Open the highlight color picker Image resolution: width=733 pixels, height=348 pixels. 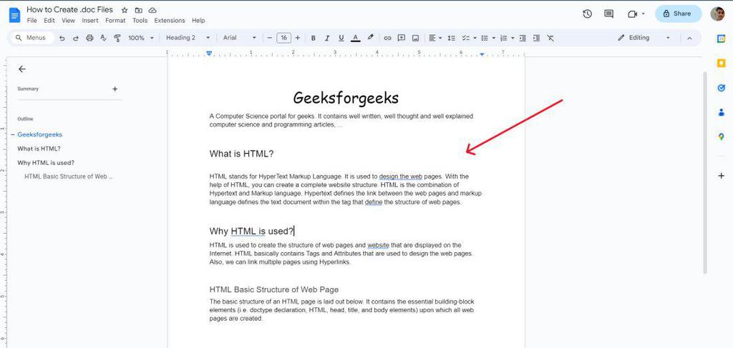(x=370, y=37)
